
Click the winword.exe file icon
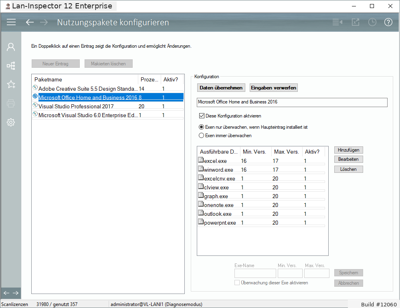pos(201,168)
